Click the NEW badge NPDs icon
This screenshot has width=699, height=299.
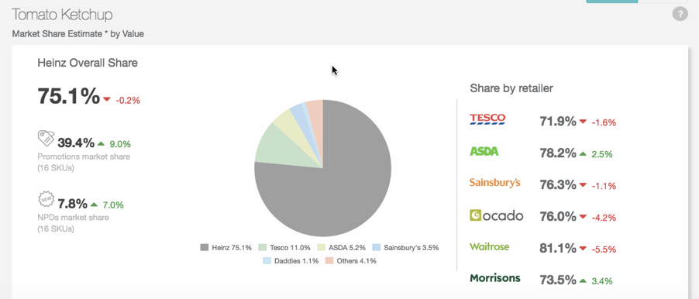click(x=46, y=200)
